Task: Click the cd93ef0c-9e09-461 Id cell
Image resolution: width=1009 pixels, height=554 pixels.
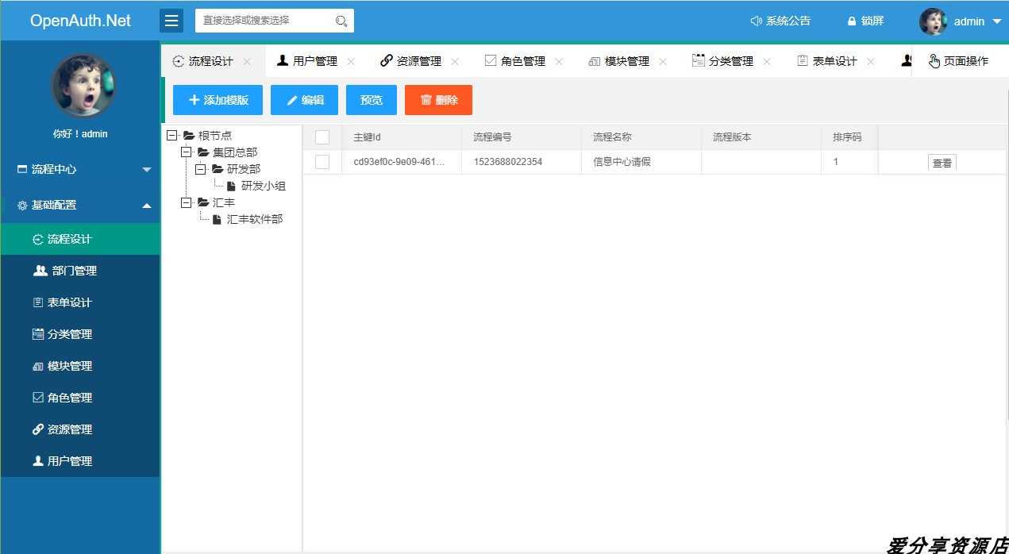Action: pos(401,162)
